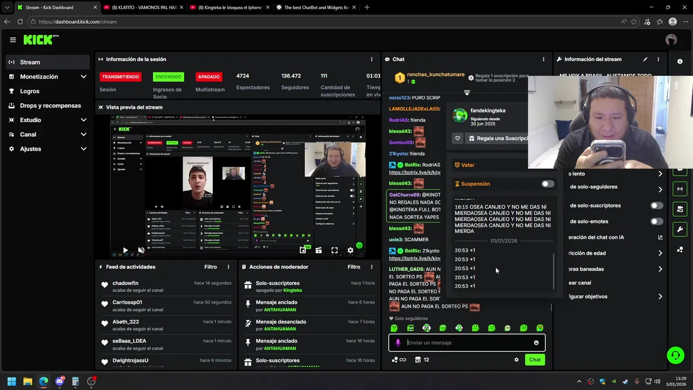The image size is (693, 390).
Task: Switch to KLATITO YouTube browser tab
Action: coord(144,8)
